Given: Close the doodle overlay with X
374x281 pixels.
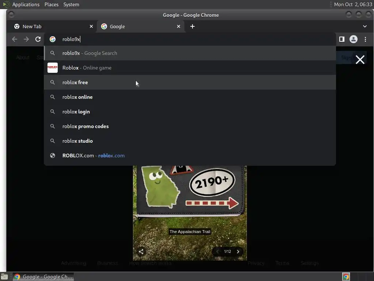Looking at the screenshot, I should pyautogui.click(x=360, y=60).
